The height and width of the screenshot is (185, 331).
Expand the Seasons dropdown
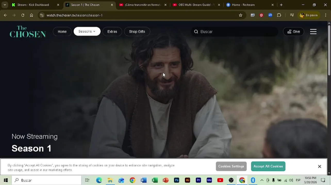[87, 31]
